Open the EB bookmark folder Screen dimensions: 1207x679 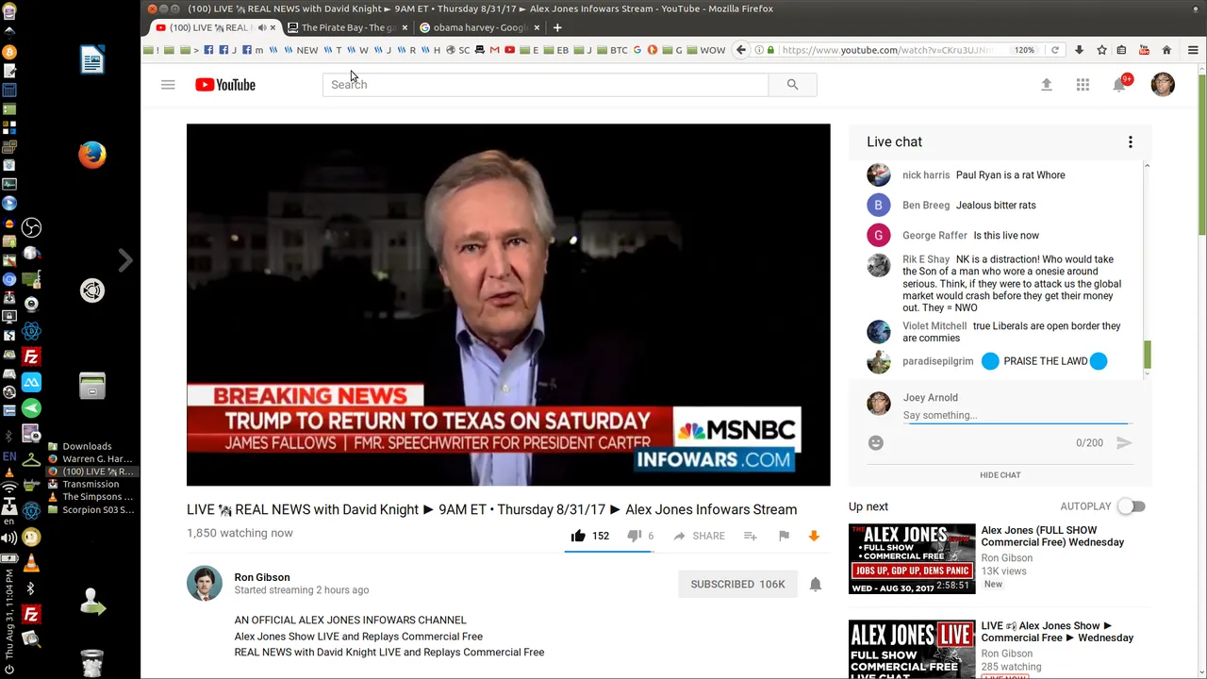click(x=556, y=50)
